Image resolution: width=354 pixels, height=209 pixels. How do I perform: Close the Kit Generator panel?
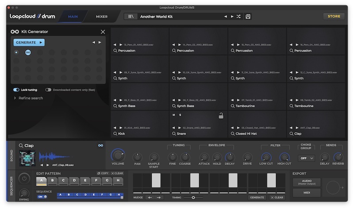coord(103,32)
